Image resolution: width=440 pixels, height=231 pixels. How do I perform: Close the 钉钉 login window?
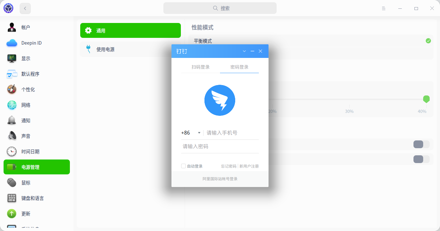[x=260, y=51]
